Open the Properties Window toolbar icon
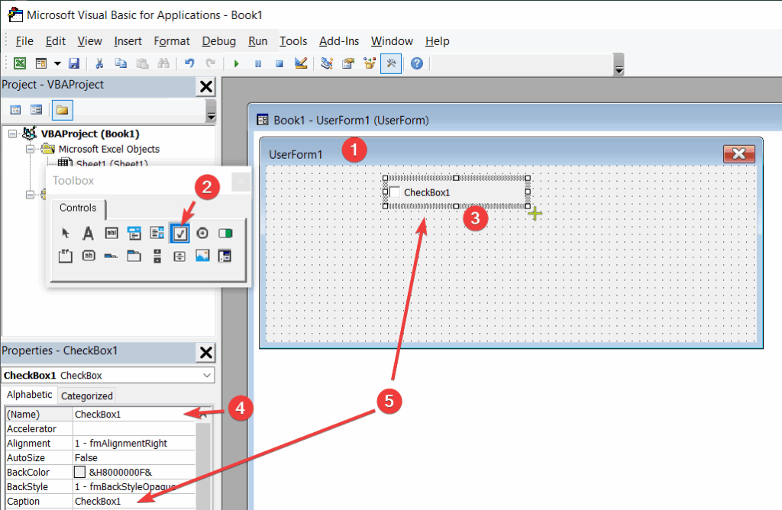Screen dimensions: 782x510 click(x=348, y=63)
